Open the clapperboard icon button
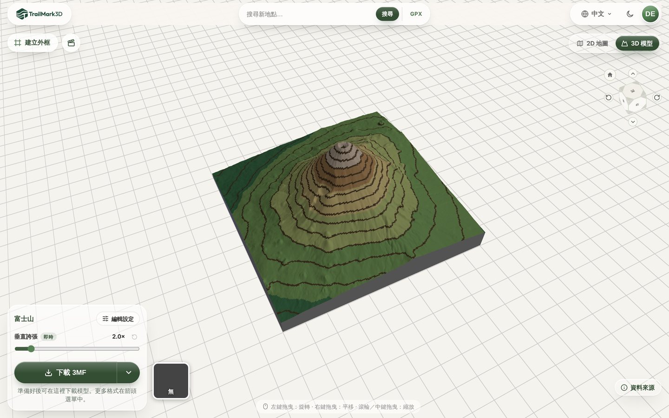 [x=71, y=43]
